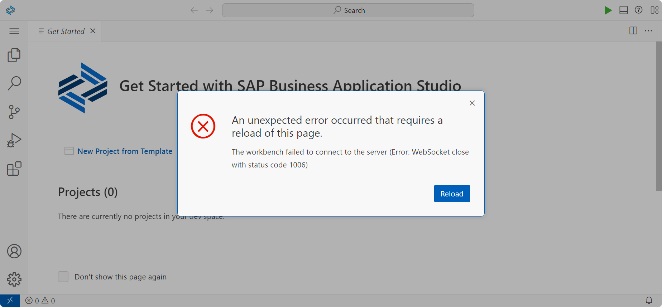The width and height of the screenshot is (662, 307).
Task: Open the Accounts menu
Action: point(14,251)
